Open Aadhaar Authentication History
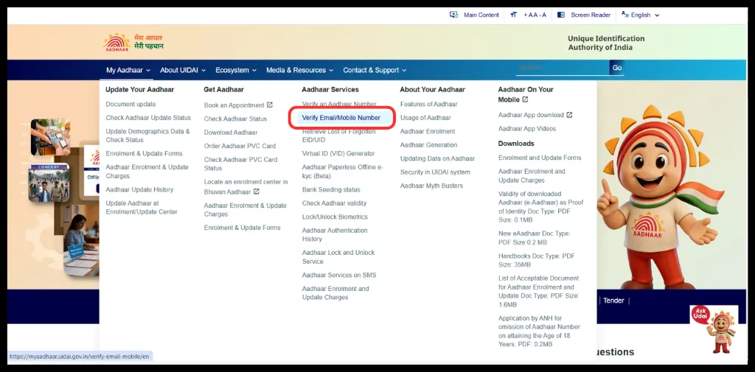The height and width of the screenshot is (372, 755). (x=335, y=234)
